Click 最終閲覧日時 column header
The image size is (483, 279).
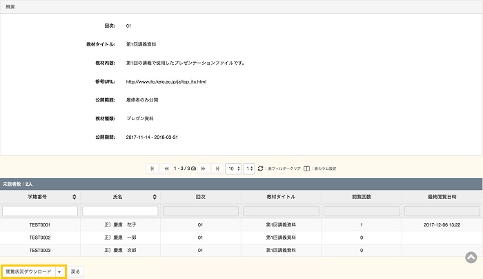(442, 197)
